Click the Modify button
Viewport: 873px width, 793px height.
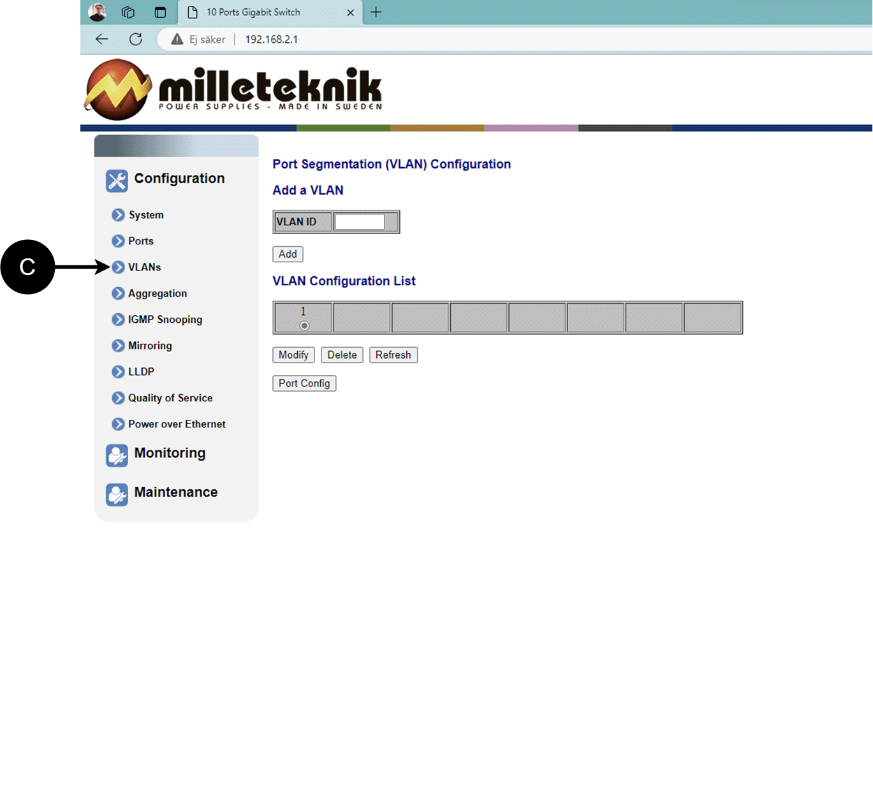click(x=293, y=355)
